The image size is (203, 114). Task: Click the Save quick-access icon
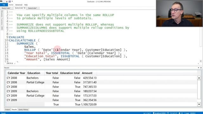pyautogui.click(x=10, y=1)
